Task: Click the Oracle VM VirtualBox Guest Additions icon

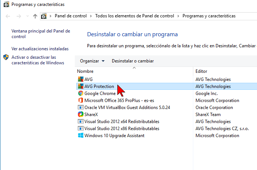Action: pyautogui.click(x=80, y=108)
